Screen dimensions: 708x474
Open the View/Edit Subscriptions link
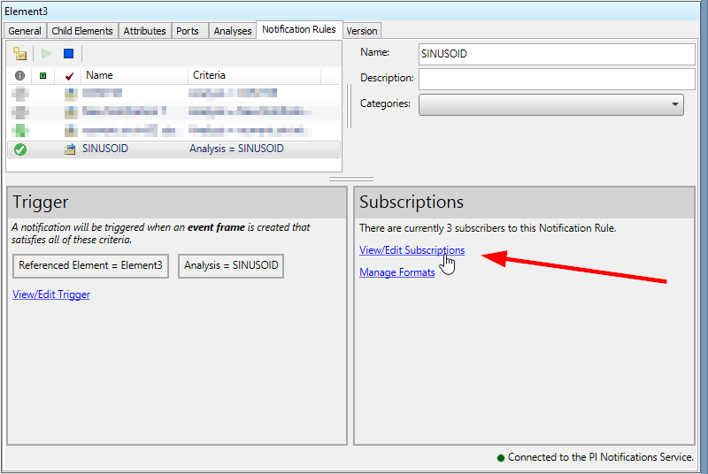tap(412, 250)
